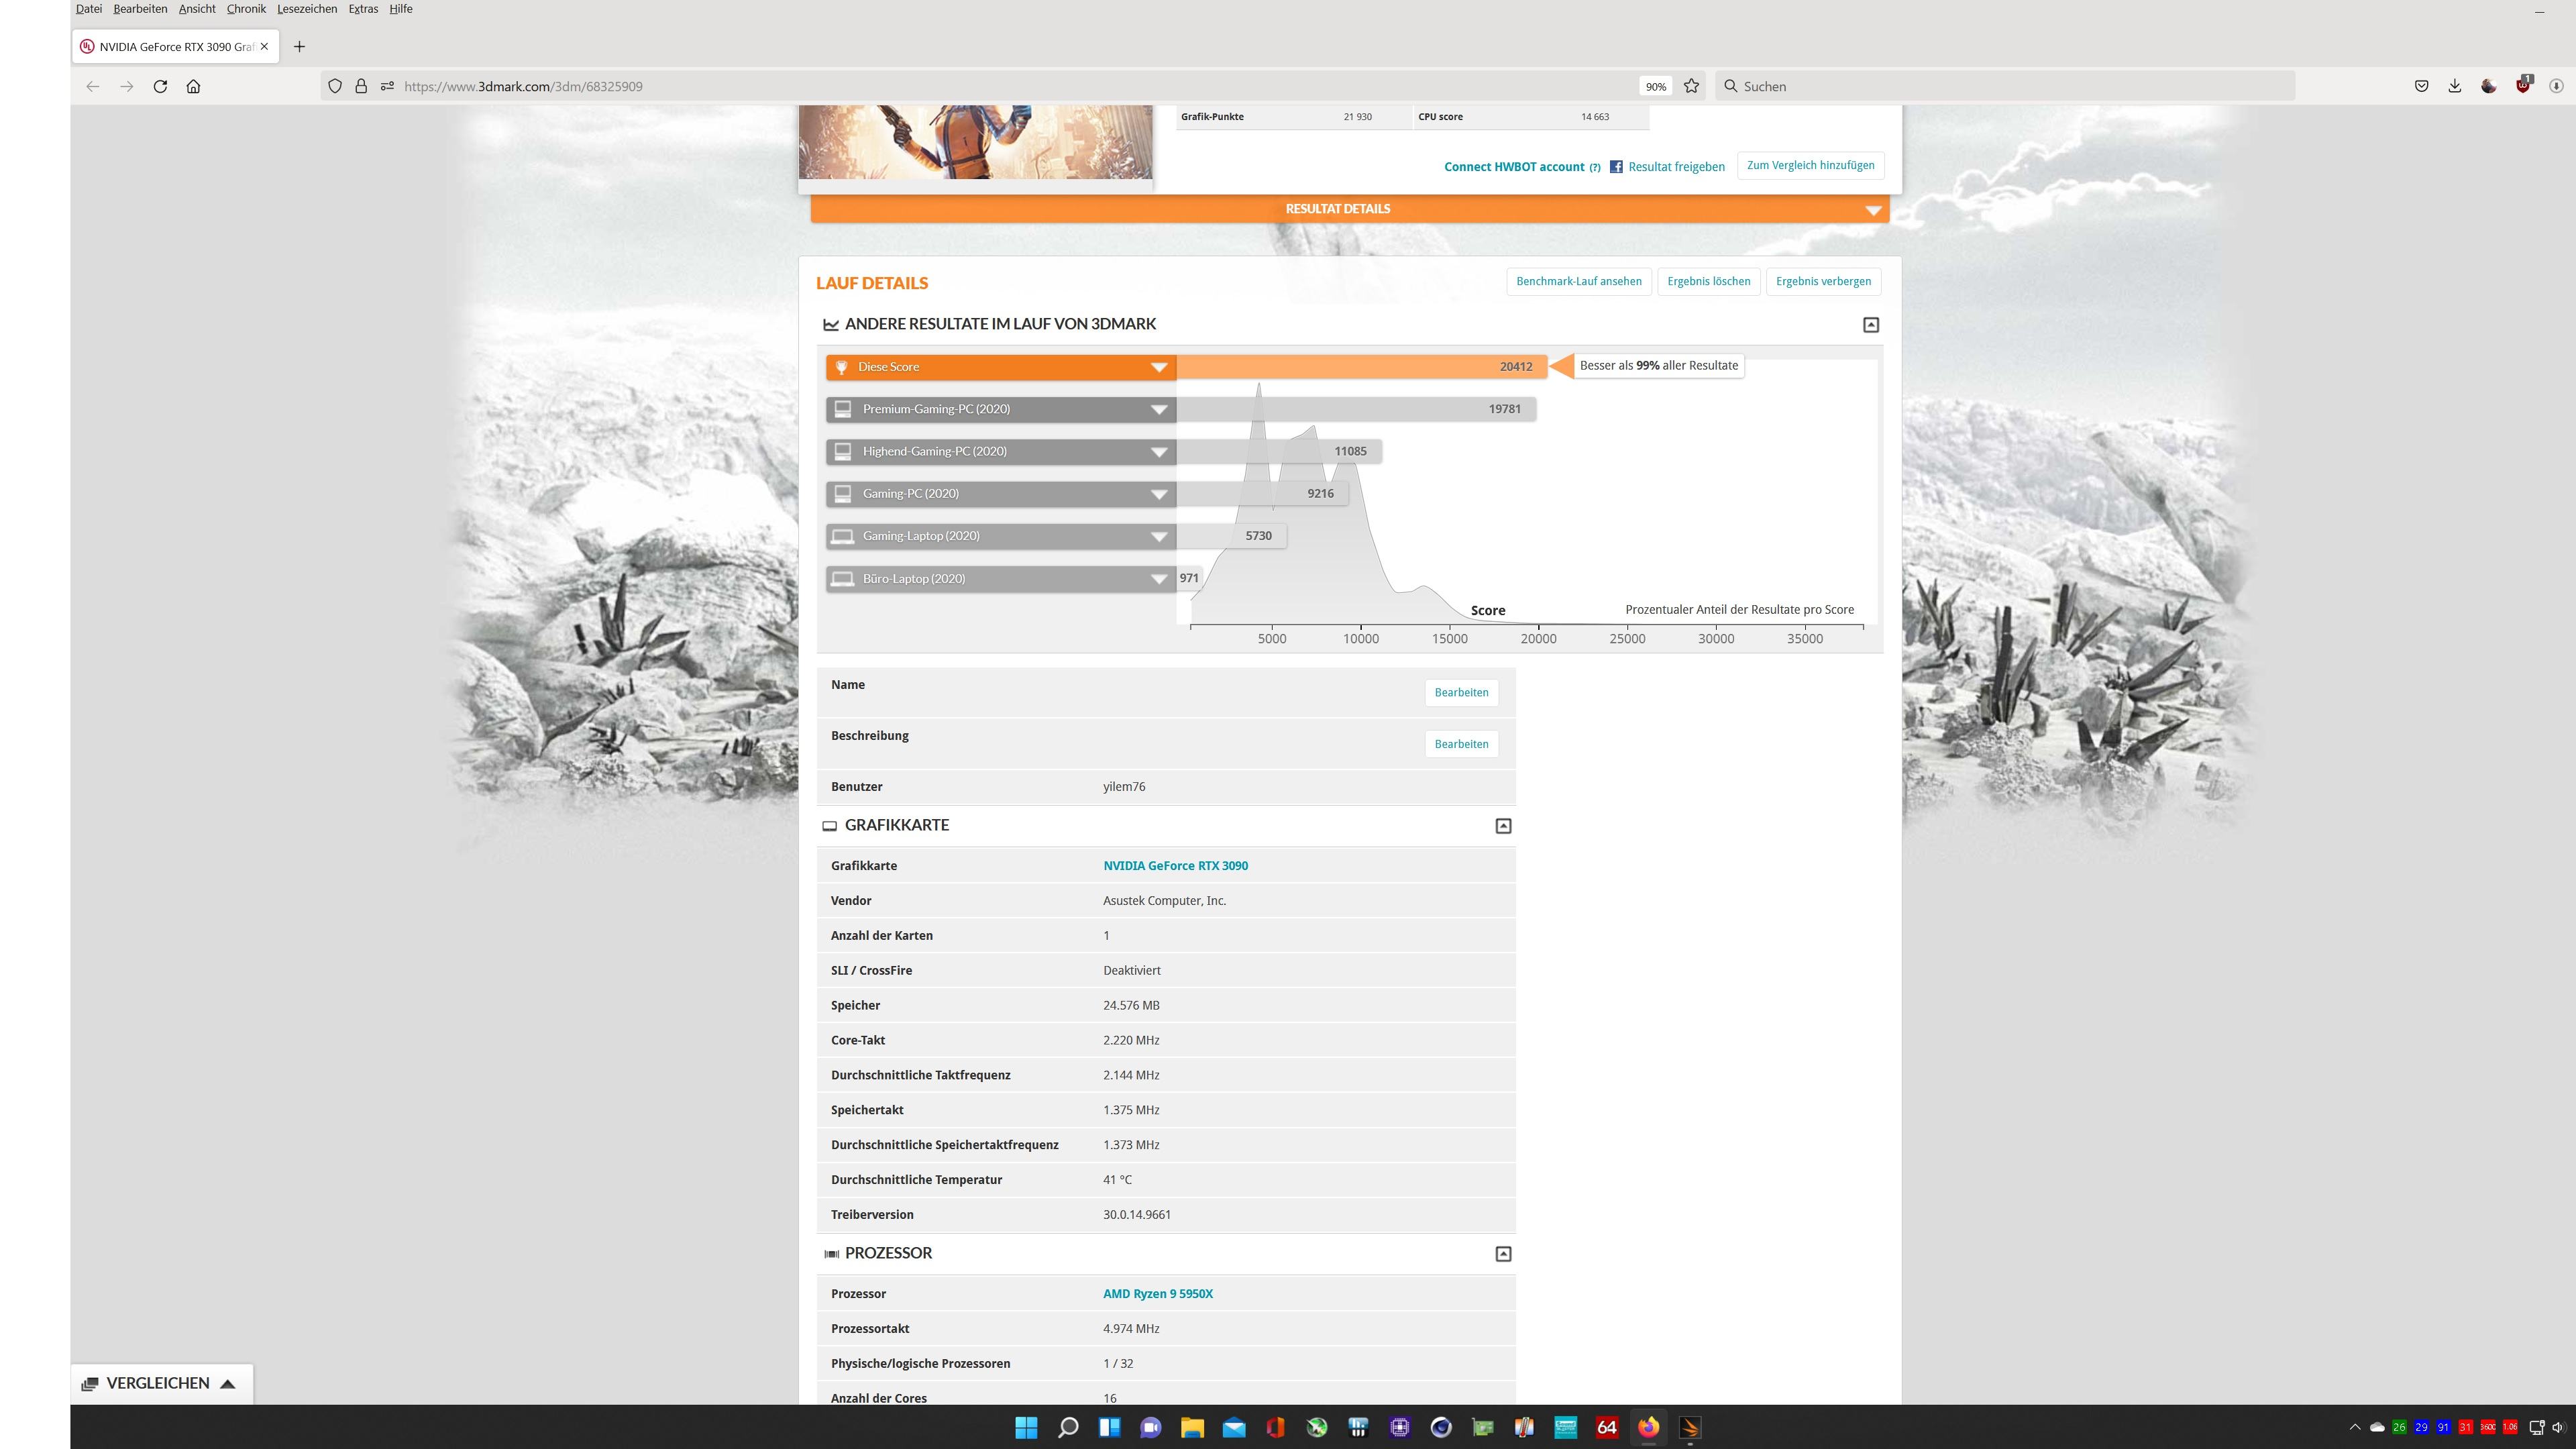Click the browser home icon
The image size is (2576, 1449).
point(194,86)
